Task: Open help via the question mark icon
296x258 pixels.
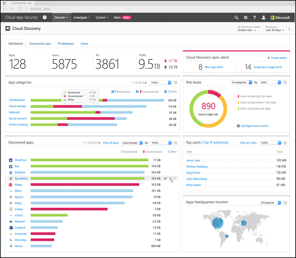Action: (x=254, y=17)
